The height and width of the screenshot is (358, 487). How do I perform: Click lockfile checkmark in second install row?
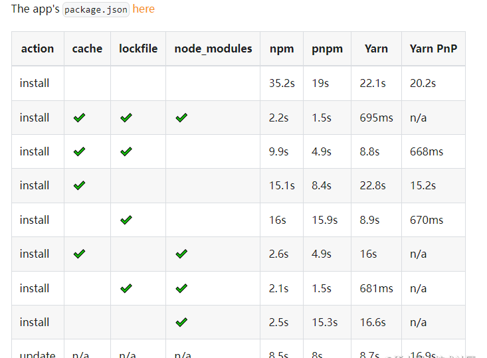126,118
